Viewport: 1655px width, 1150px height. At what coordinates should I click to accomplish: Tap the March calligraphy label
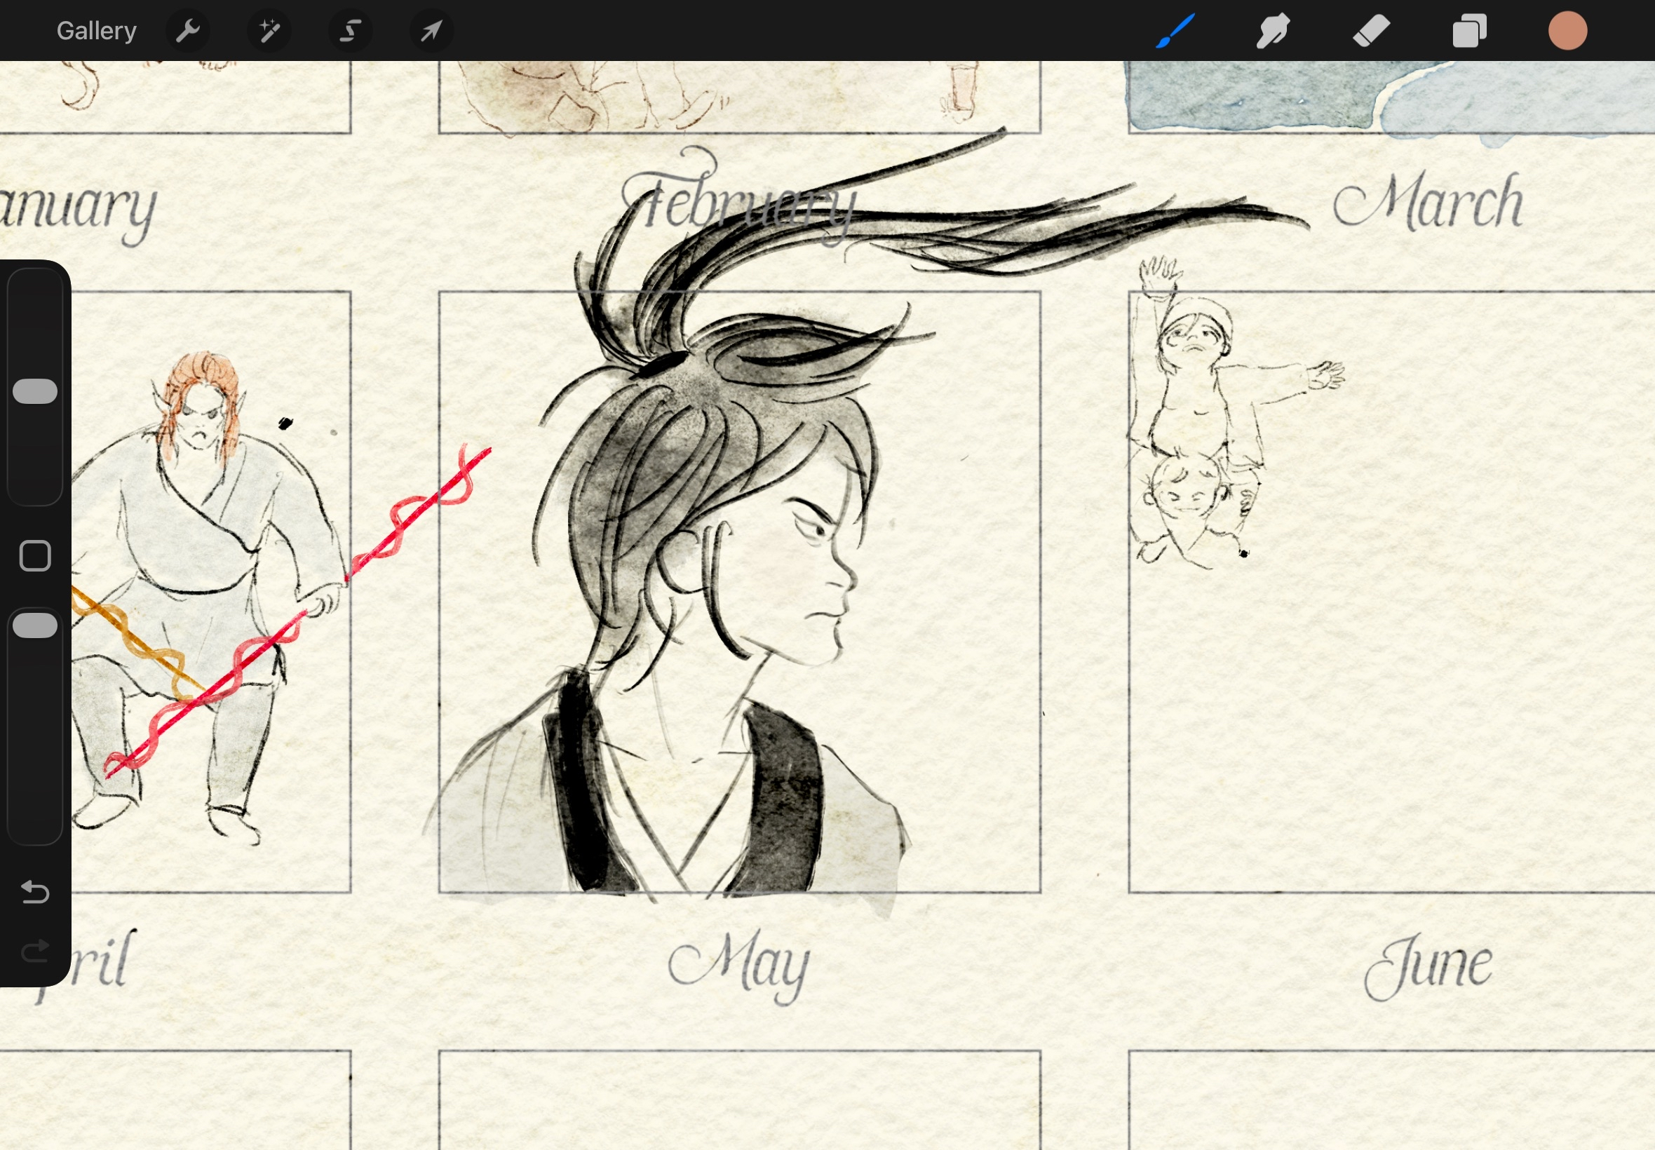pyautogui.click(x=1428, y=203)
